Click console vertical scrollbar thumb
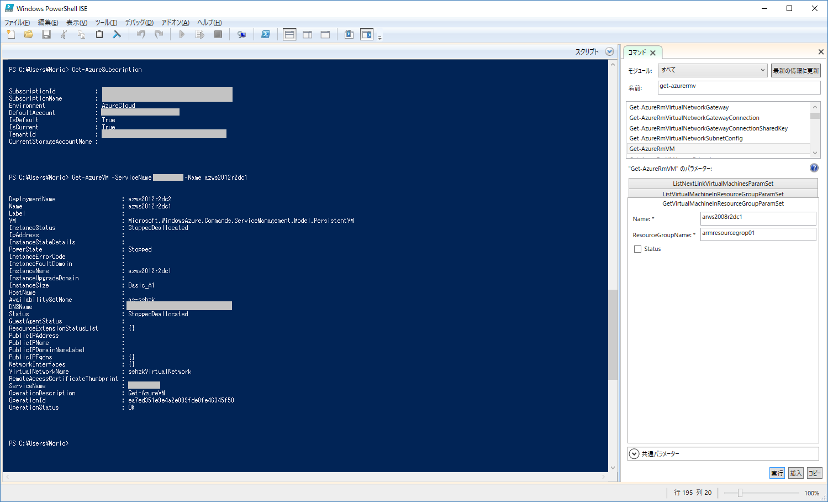The image size is (828, 502). click(613, 334)
